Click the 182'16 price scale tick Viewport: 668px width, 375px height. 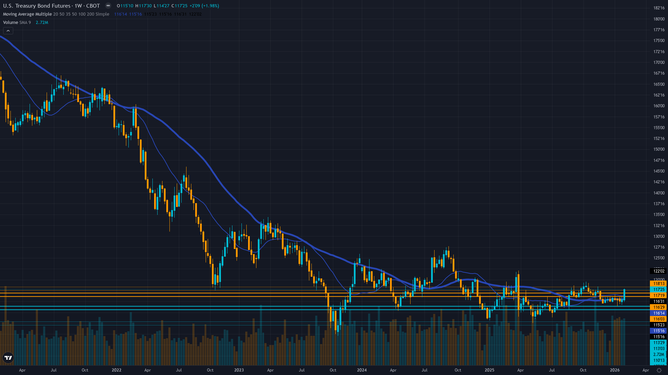coord(659,8)
